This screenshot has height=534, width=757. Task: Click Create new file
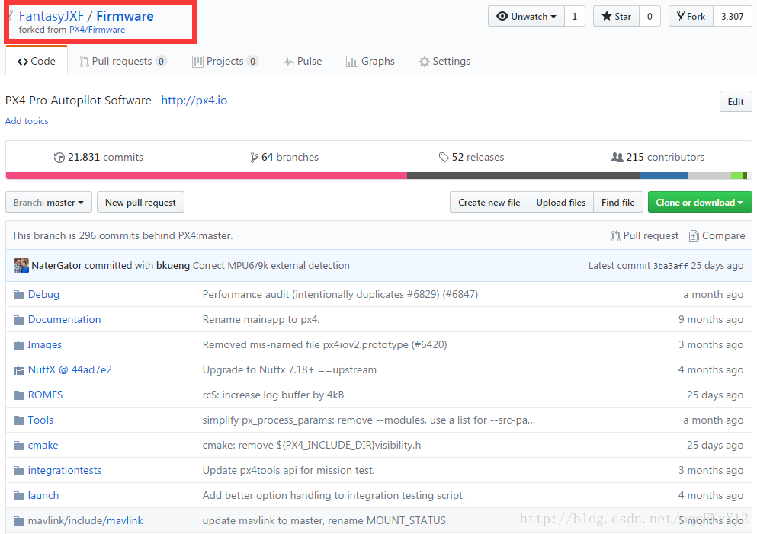(489, 202)
